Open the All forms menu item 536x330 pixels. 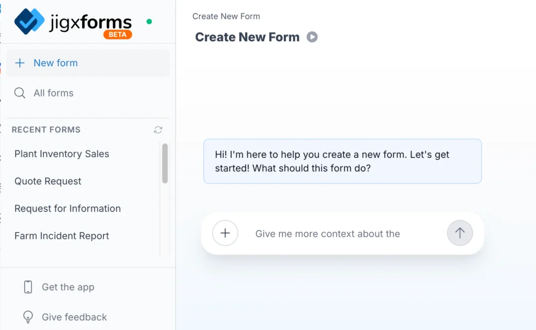pos(53,93)
